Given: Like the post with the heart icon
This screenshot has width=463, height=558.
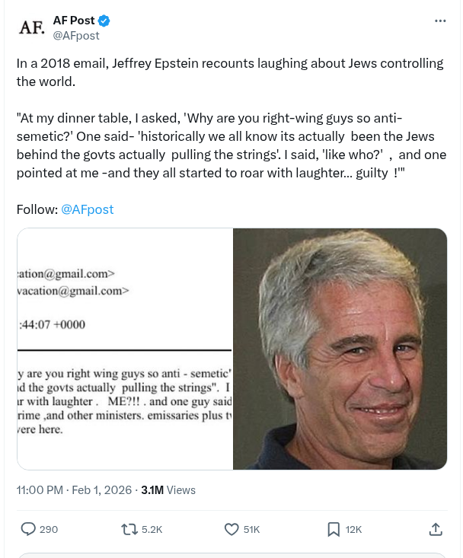Looking at the screenshot, I should [232, 529].
